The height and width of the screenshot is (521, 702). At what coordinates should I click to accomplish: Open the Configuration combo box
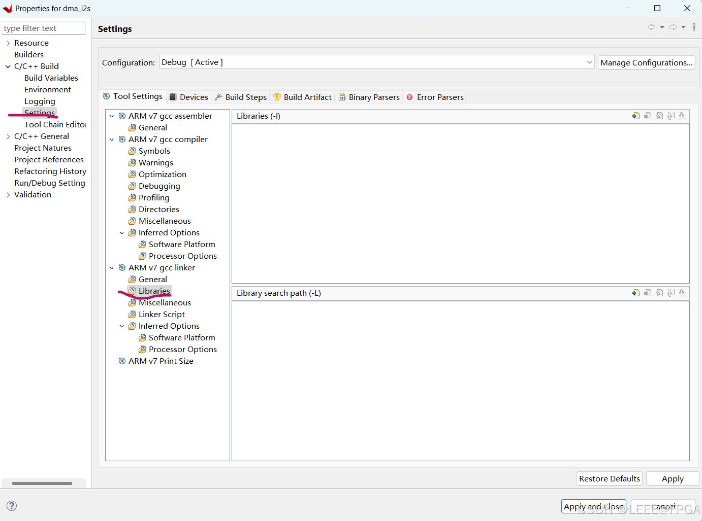coord(377,62)
